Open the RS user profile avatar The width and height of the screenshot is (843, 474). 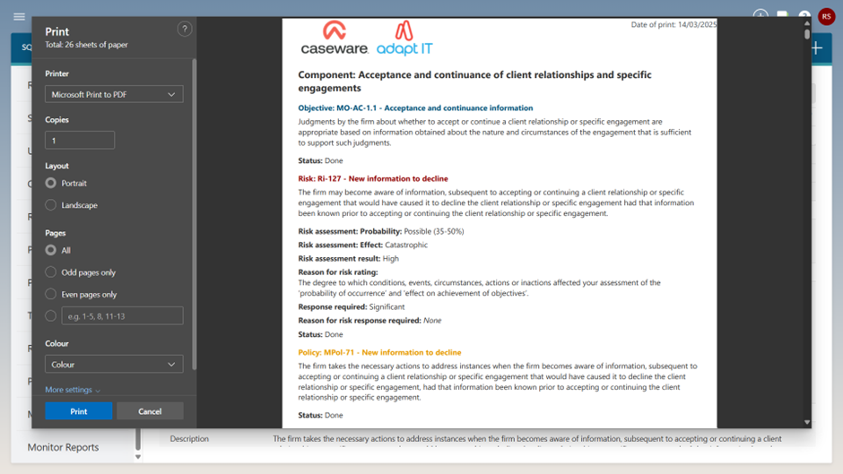(825, 17)
